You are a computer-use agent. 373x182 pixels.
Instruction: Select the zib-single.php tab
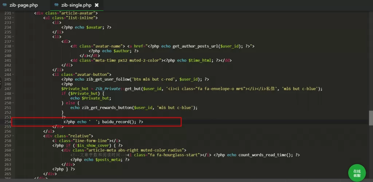[x=76, y=5]
